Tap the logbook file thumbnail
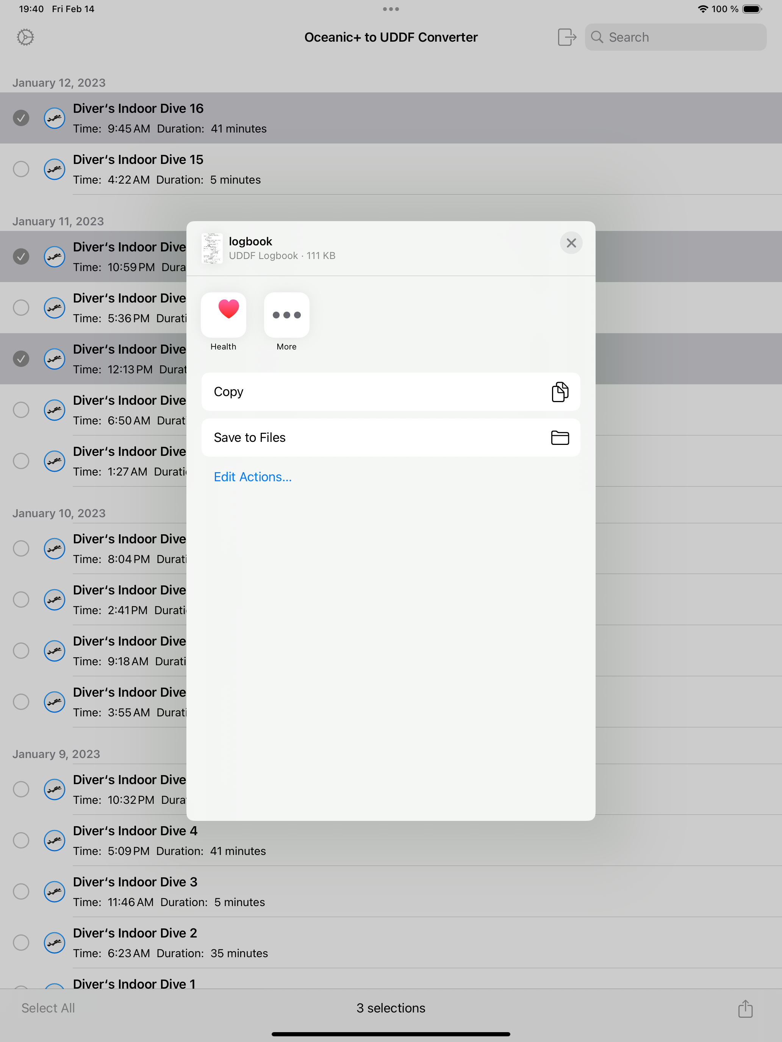 (x=212, y=248)
